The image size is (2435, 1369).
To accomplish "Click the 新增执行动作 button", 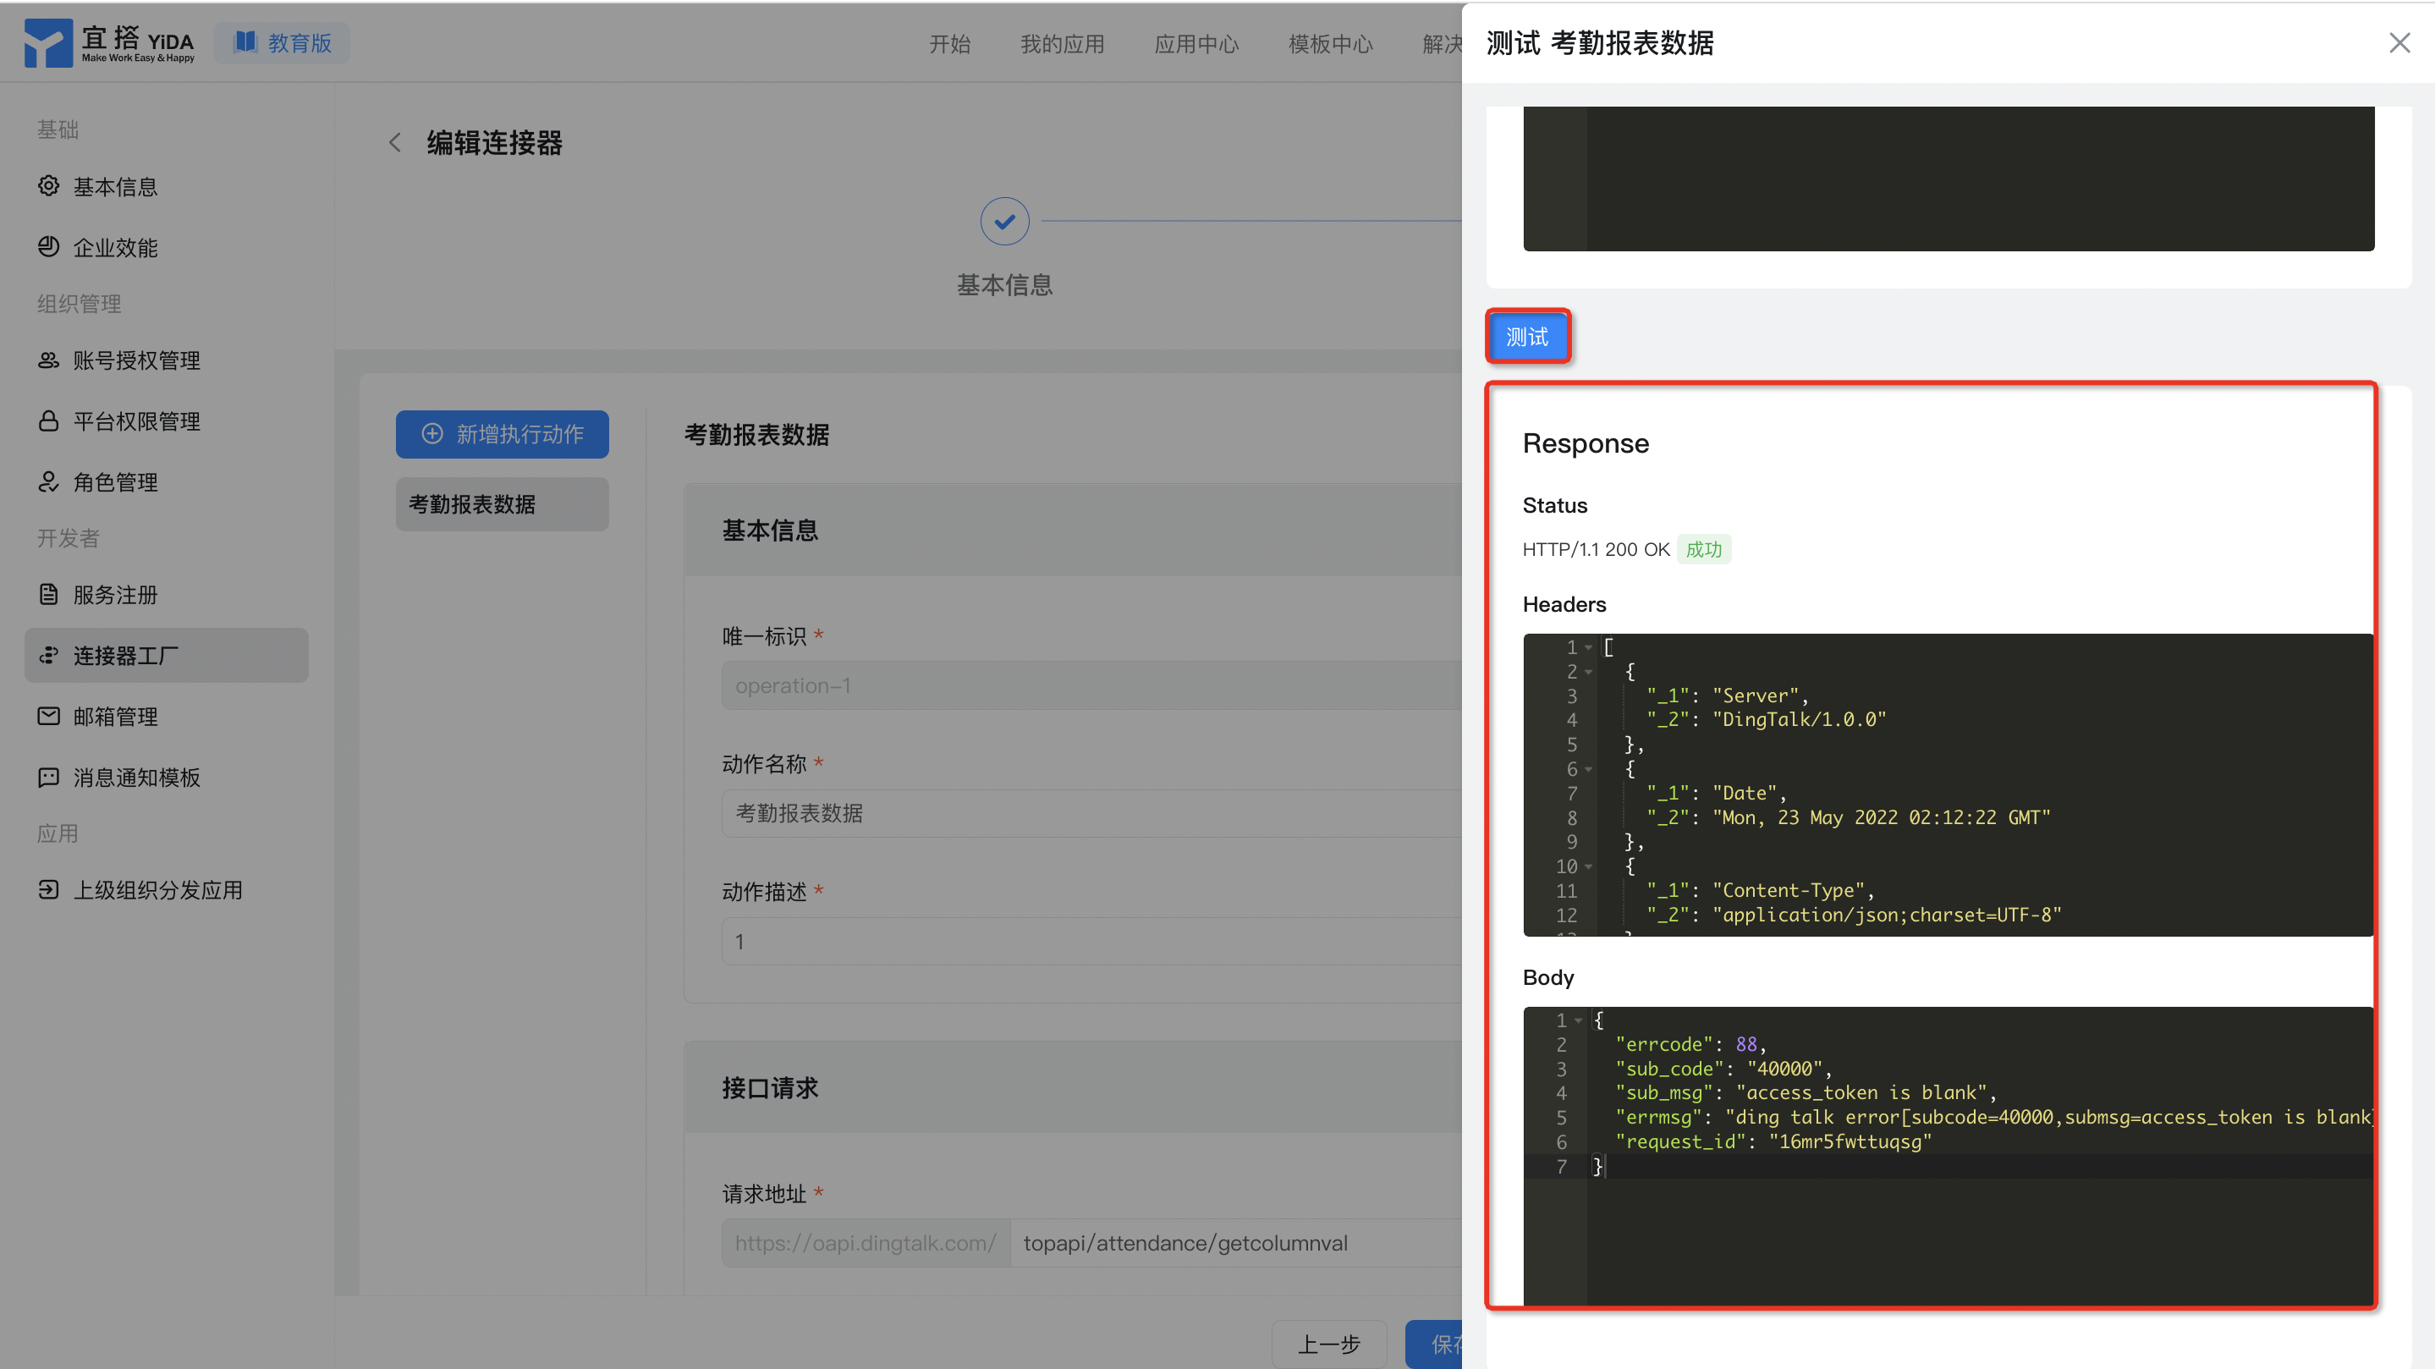I will (502, 434).
